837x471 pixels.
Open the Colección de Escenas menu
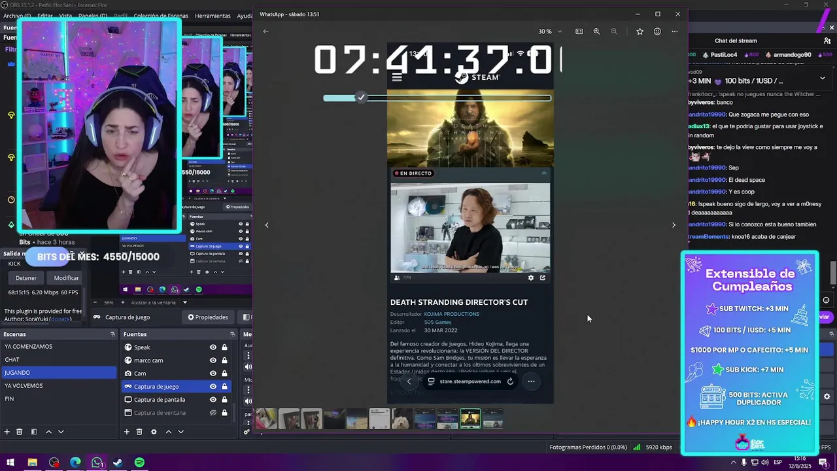[x=161, y=16]
